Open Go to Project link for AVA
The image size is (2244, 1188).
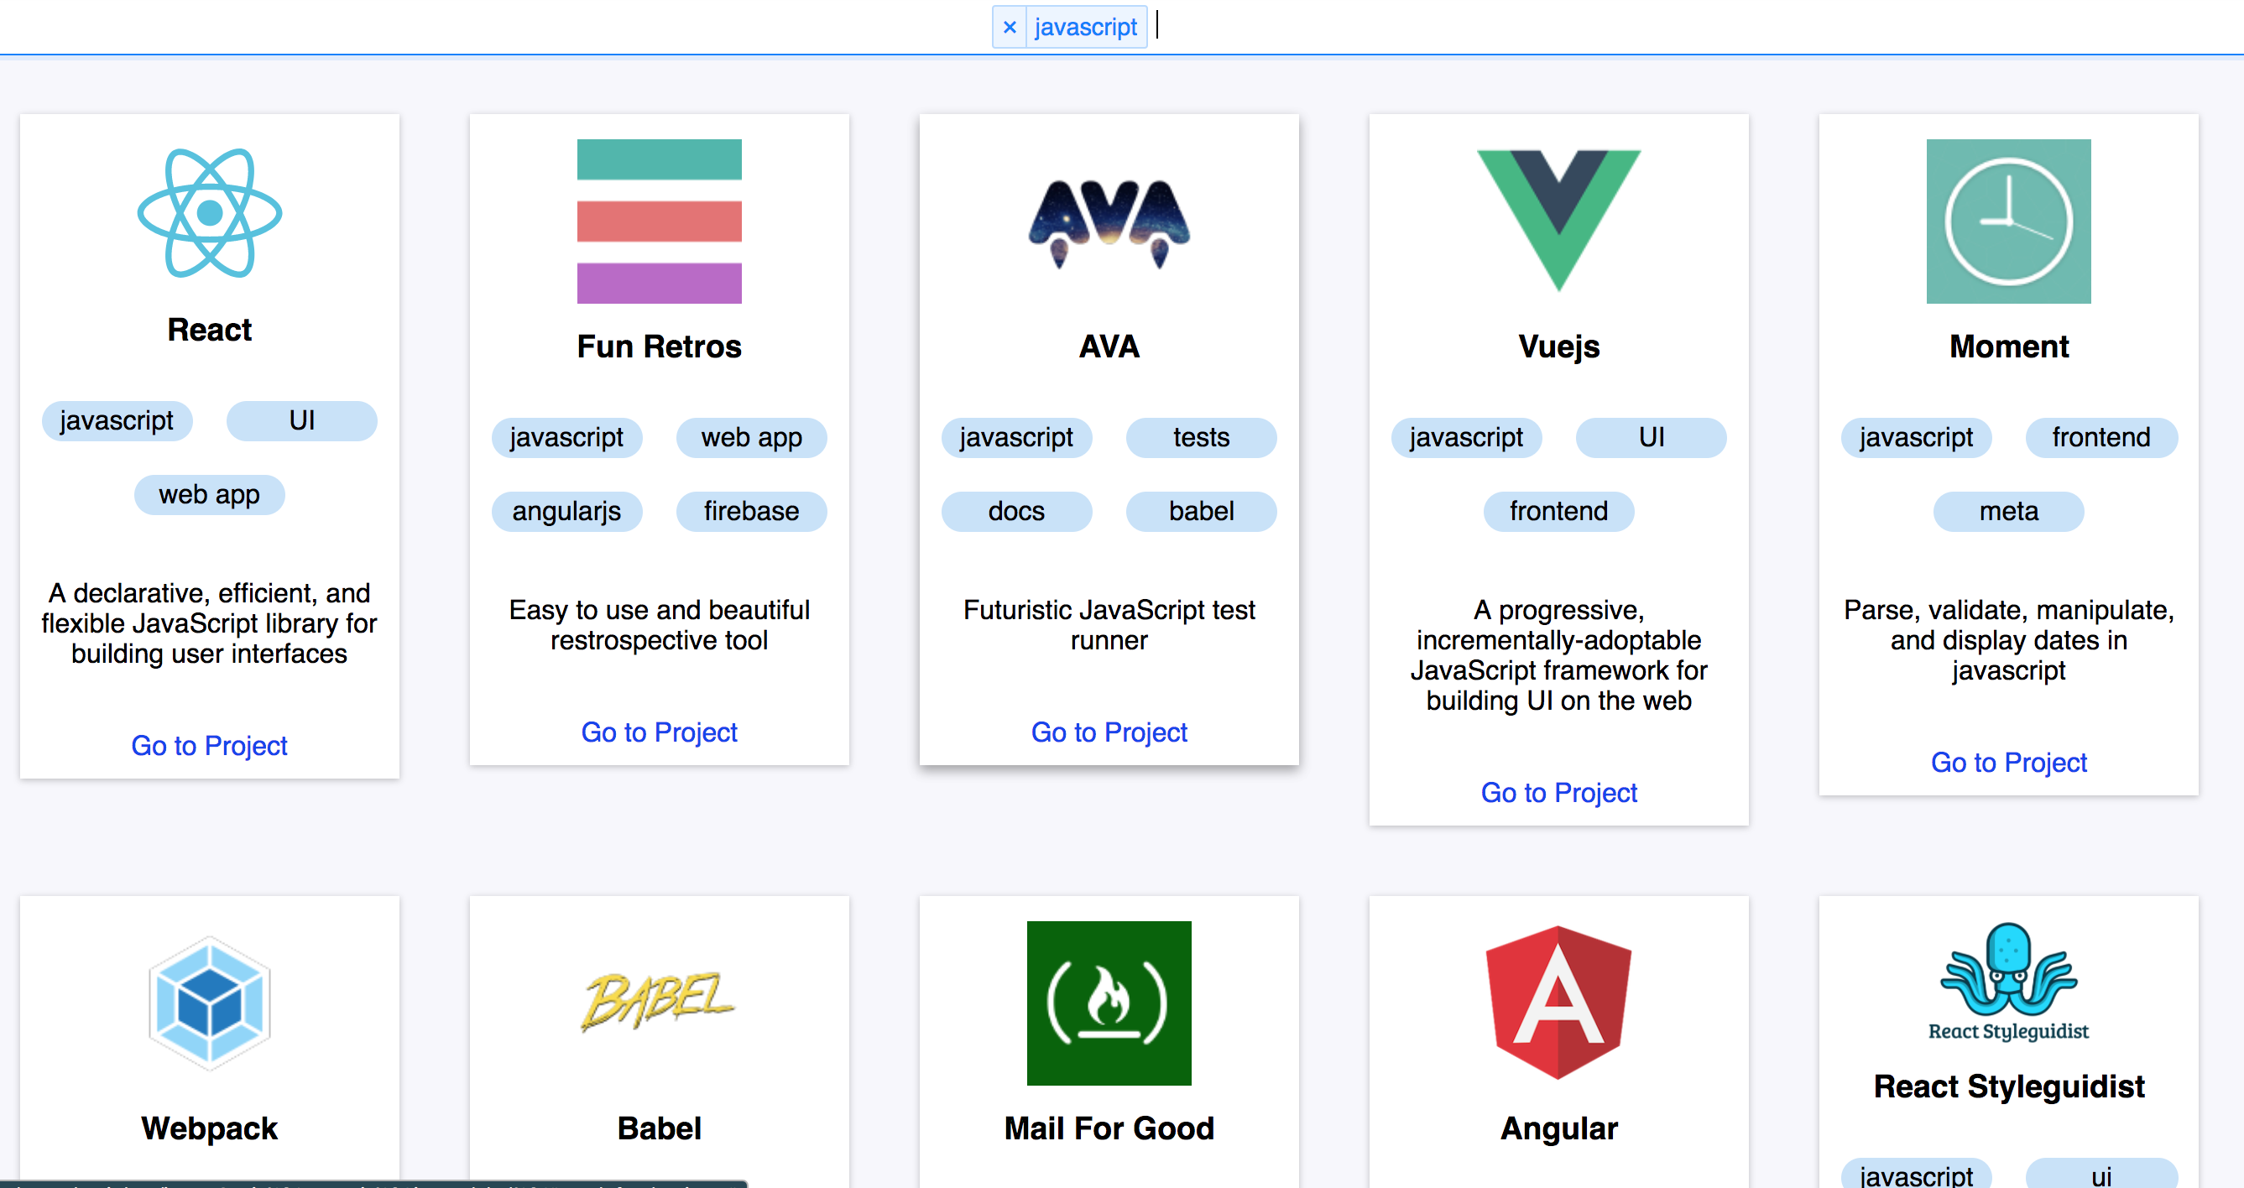tap(1109, 732)
